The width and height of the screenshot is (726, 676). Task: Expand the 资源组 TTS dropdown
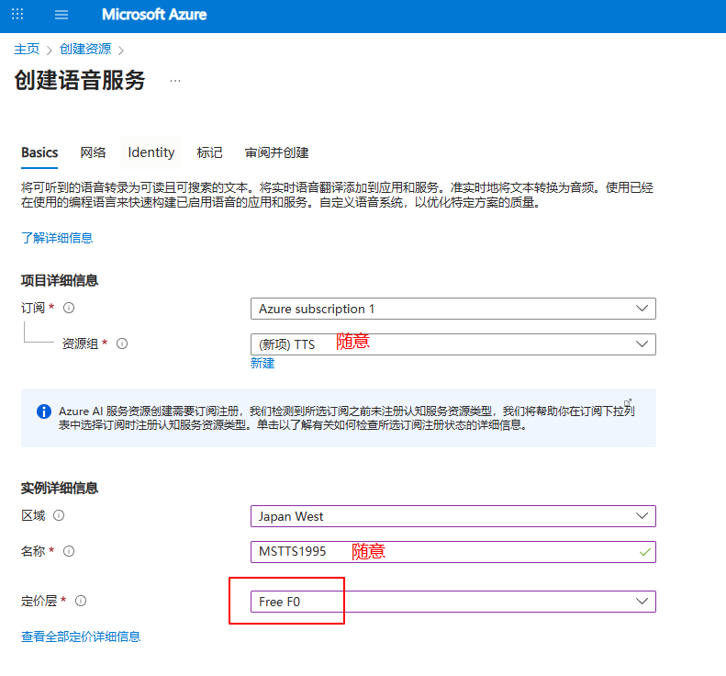click(453, 344)
